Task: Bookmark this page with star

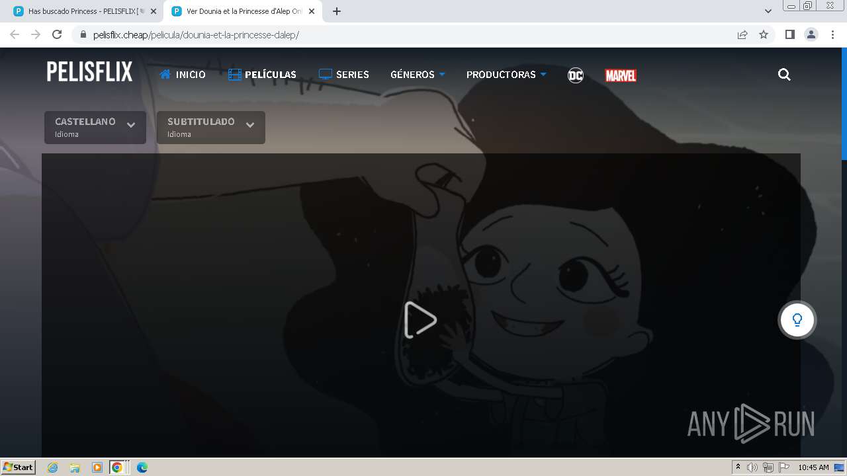Action: coord(764,34)
